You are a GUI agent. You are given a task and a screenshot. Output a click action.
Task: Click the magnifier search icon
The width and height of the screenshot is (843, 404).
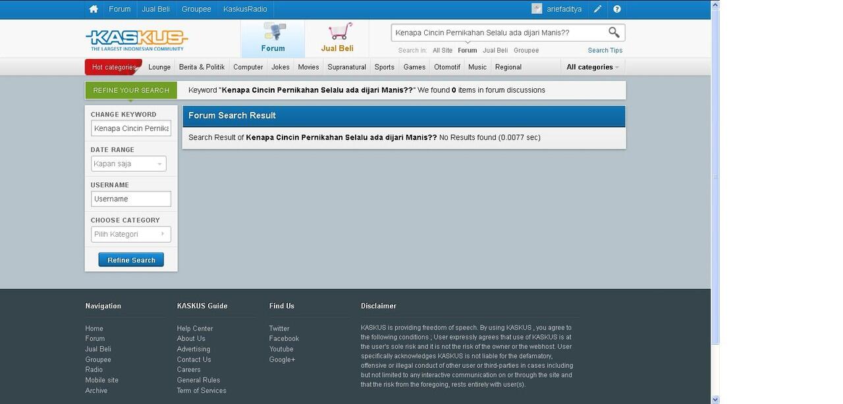pos(614,32)
